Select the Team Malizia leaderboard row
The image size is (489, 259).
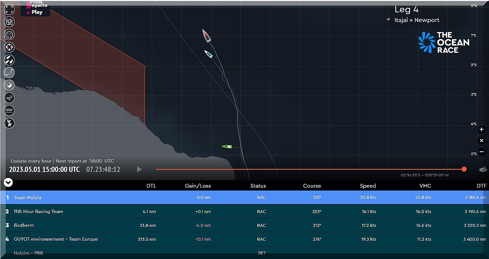tap(244, 197)
